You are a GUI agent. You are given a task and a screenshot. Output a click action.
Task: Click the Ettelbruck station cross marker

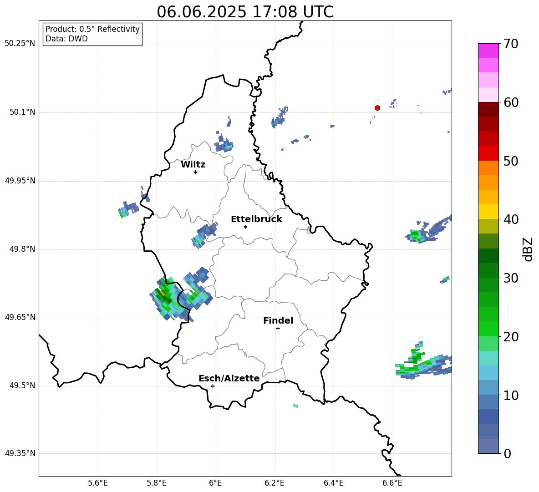click(x=245, y=227)
